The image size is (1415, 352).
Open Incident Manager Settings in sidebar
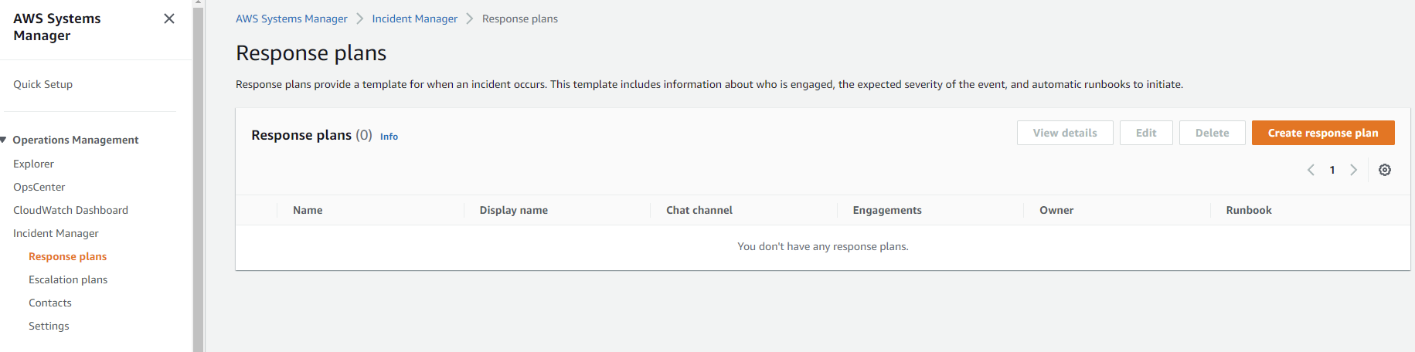tap(49, 326)
